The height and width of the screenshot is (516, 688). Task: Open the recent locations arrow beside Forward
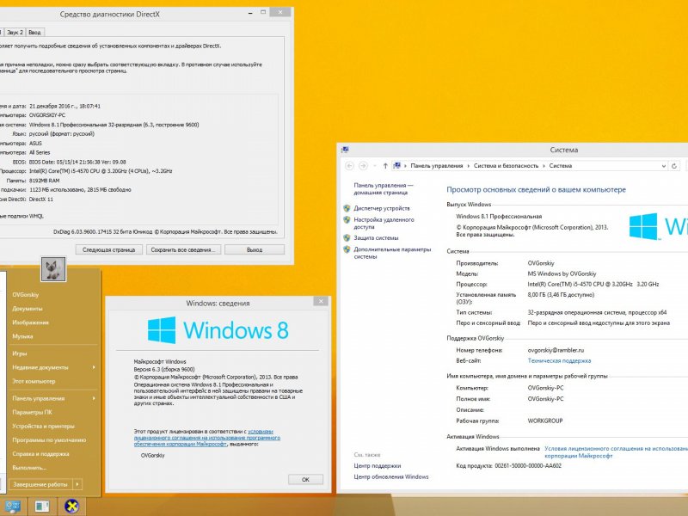tap(374, 166)
